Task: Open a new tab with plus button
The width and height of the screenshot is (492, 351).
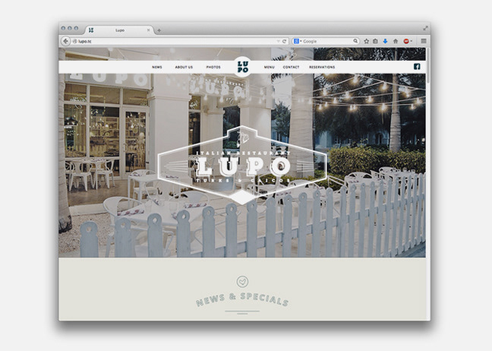Action: pos(159,30)
